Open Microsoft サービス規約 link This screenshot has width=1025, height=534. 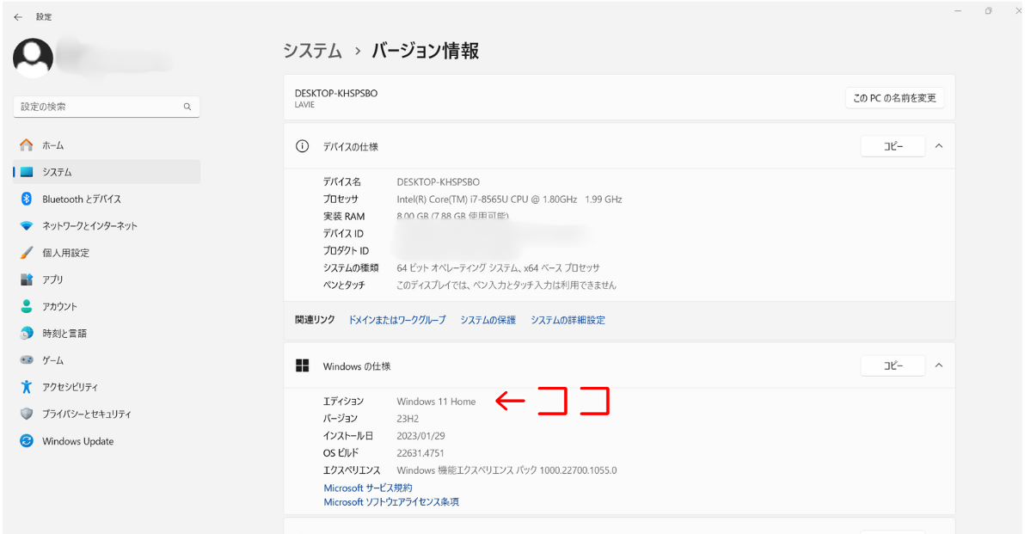tap(368, 488)
